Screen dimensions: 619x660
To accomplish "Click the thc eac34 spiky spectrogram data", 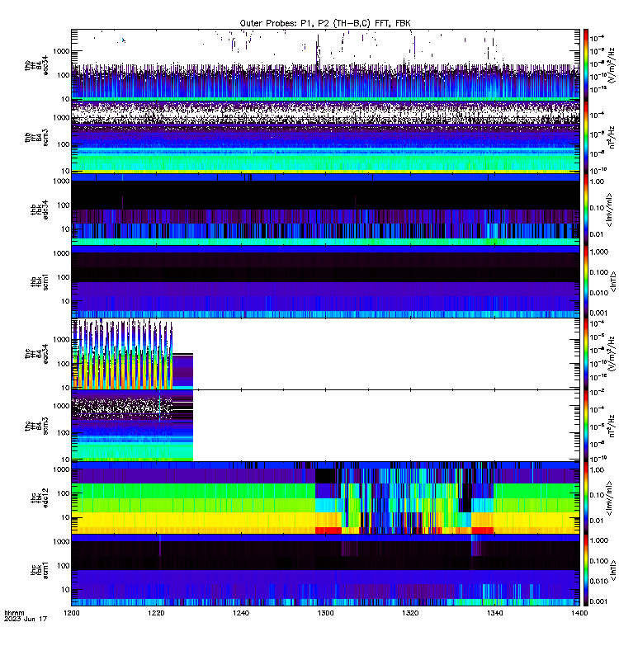I will click(x=122, y=354).
